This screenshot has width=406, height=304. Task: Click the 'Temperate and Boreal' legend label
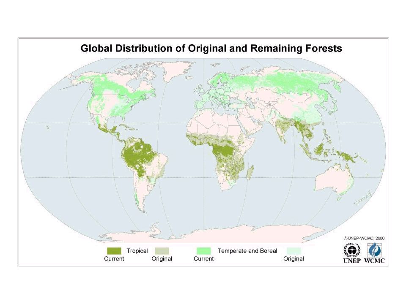pyautogui.click(x=247, y=251)
